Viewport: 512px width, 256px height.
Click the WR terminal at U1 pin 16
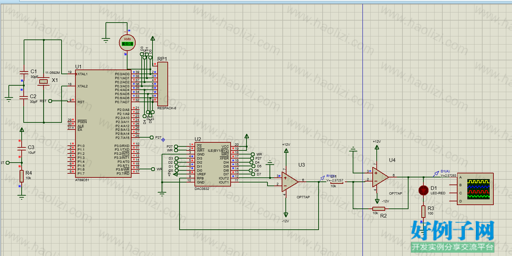click(153, 169)
